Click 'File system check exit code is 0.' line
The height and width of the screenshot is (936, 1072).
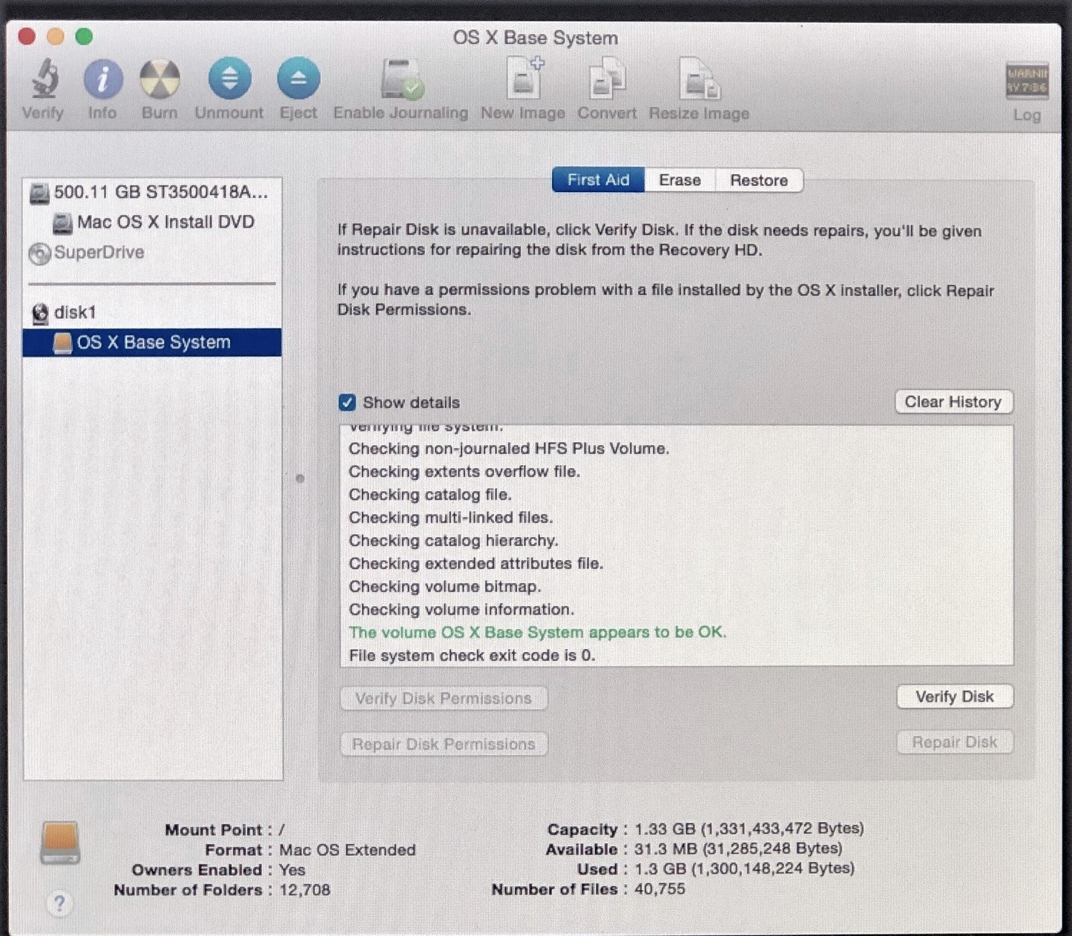(x=472, y=656)
